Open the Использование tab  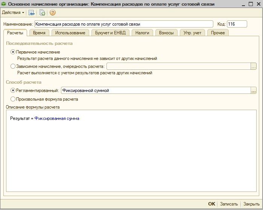point(70,33)
